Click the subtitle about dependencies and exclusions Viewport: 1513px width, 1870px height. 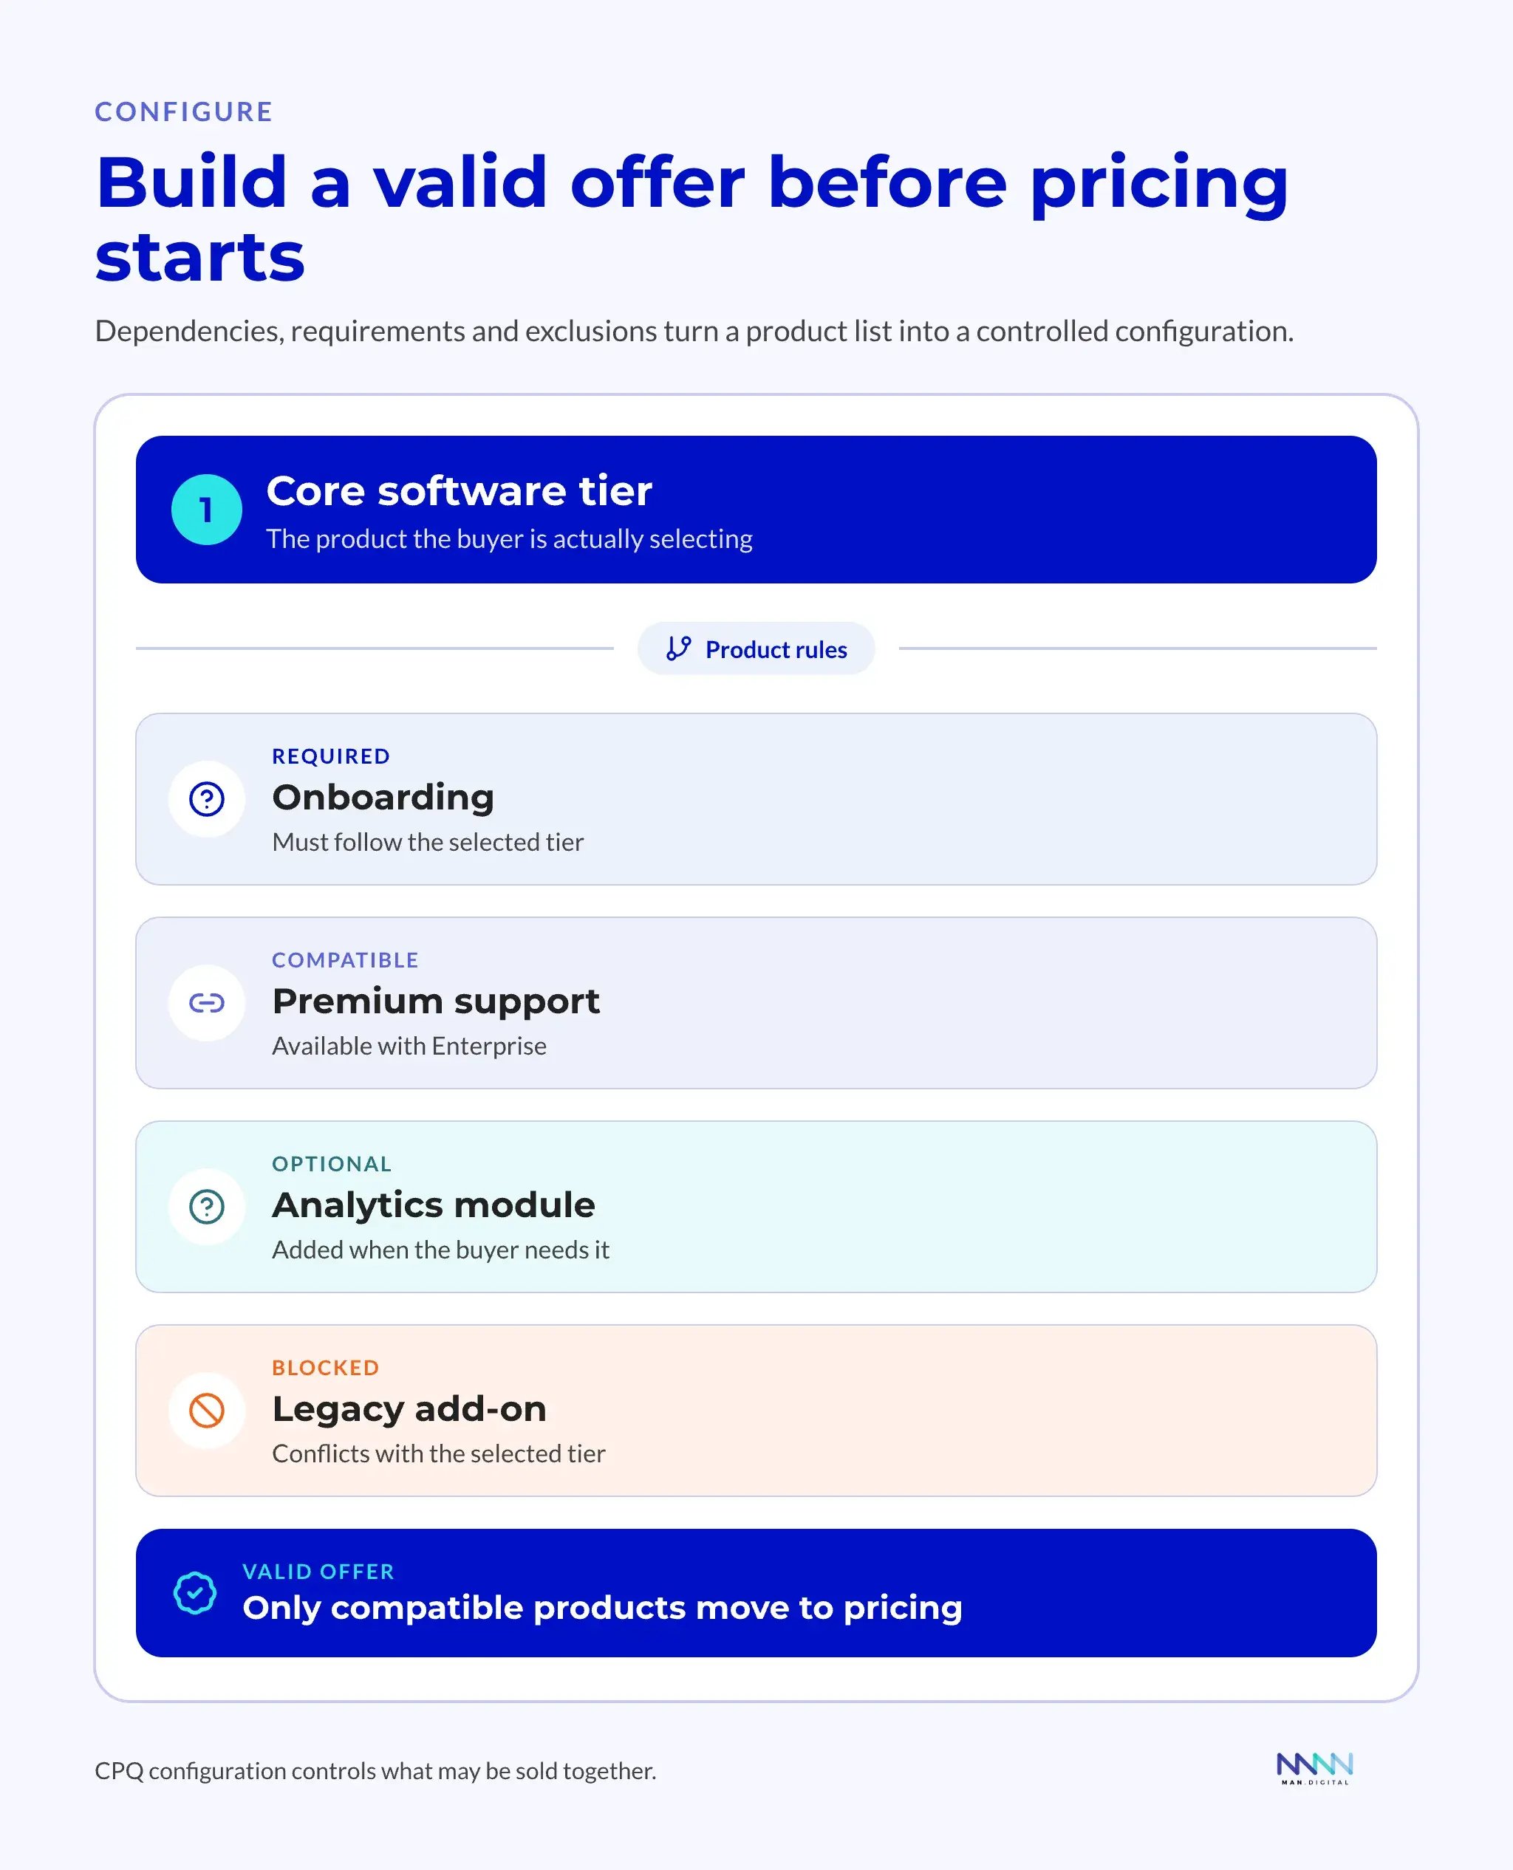[694, 331]
